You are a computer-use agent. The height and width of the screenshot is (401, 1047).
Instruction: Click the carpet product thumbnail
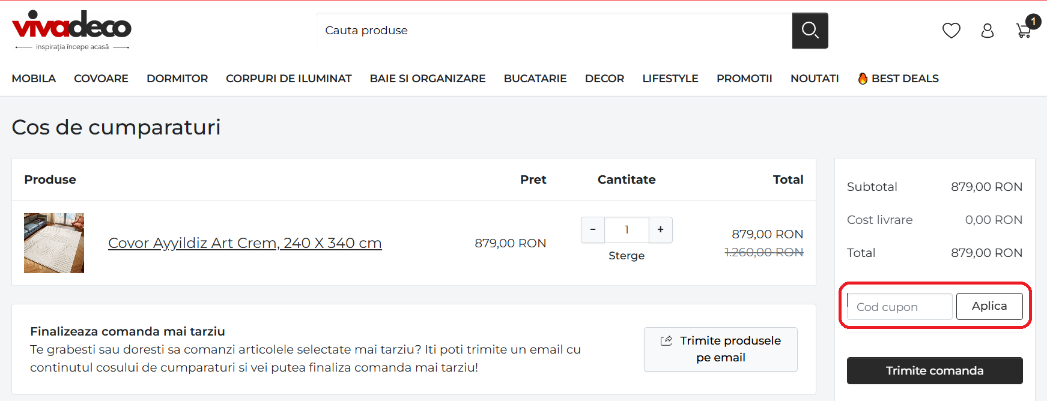pos(54,243)
